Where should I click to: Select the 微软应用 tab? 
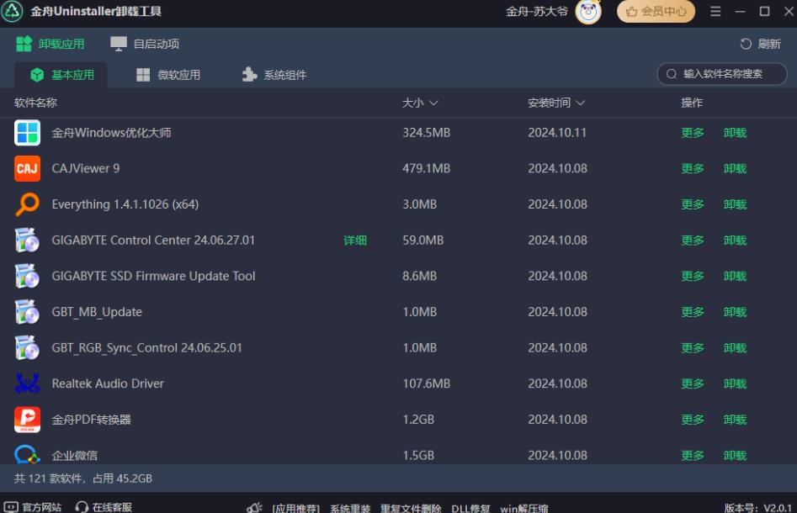click(x=168, y=75)
